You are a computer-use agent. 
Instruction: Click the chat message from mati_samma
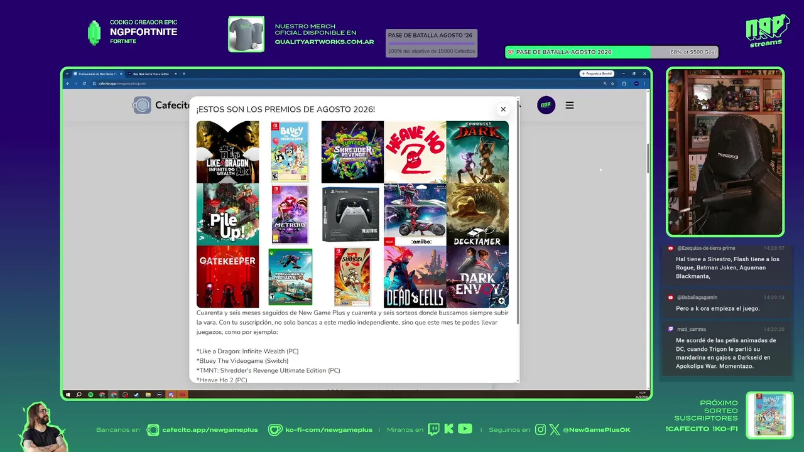[x=727, y=348]
